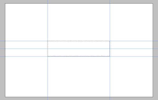
Task: Click the upper-left white canvas section
Action: coord(26,22)
